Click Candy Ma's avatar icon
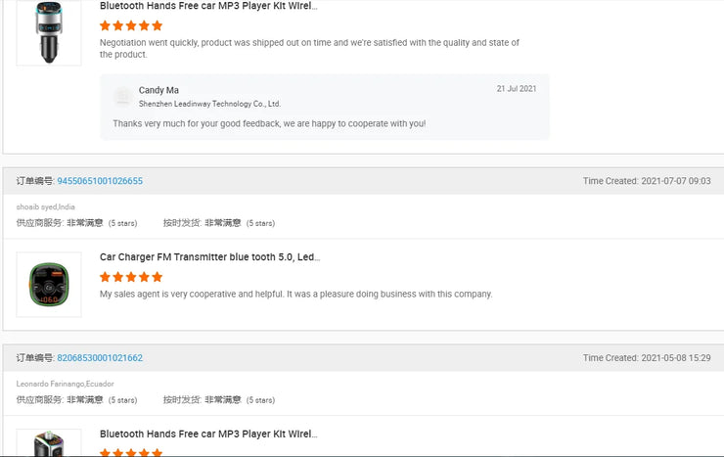724x457 pixels. click(x=122, y=96)
